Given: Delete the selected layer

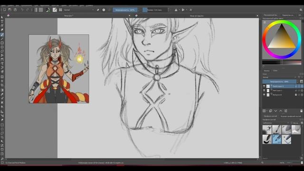Looking at the screenshot, I should click(x=301, y=111).
